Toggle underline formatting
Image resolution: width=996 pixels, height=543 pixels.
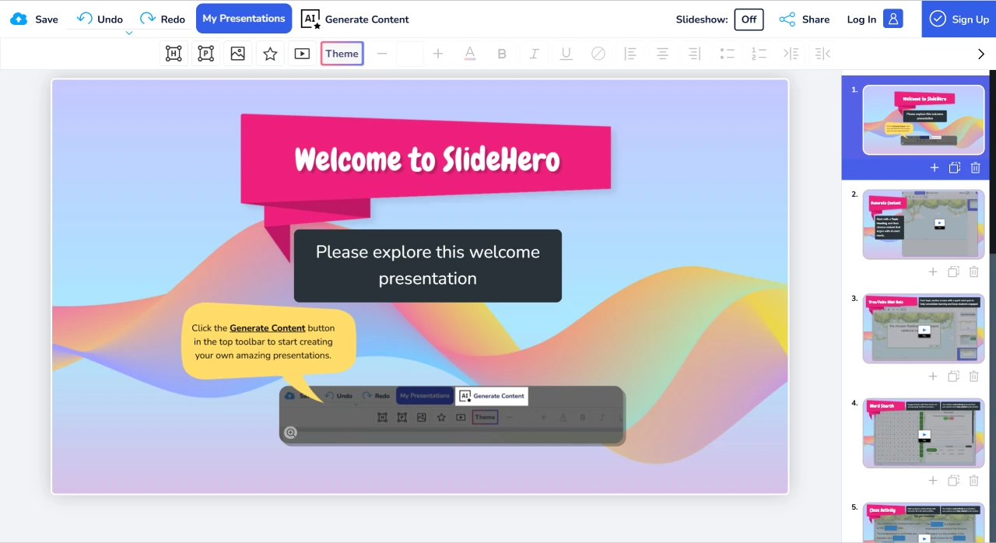coord(566,53)
